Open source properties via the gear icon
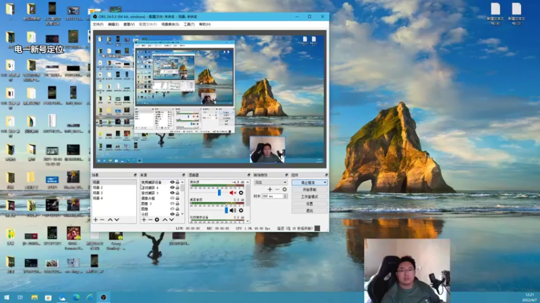The height and width of the screenshot is (303, 540). click(x=157, y=220)
